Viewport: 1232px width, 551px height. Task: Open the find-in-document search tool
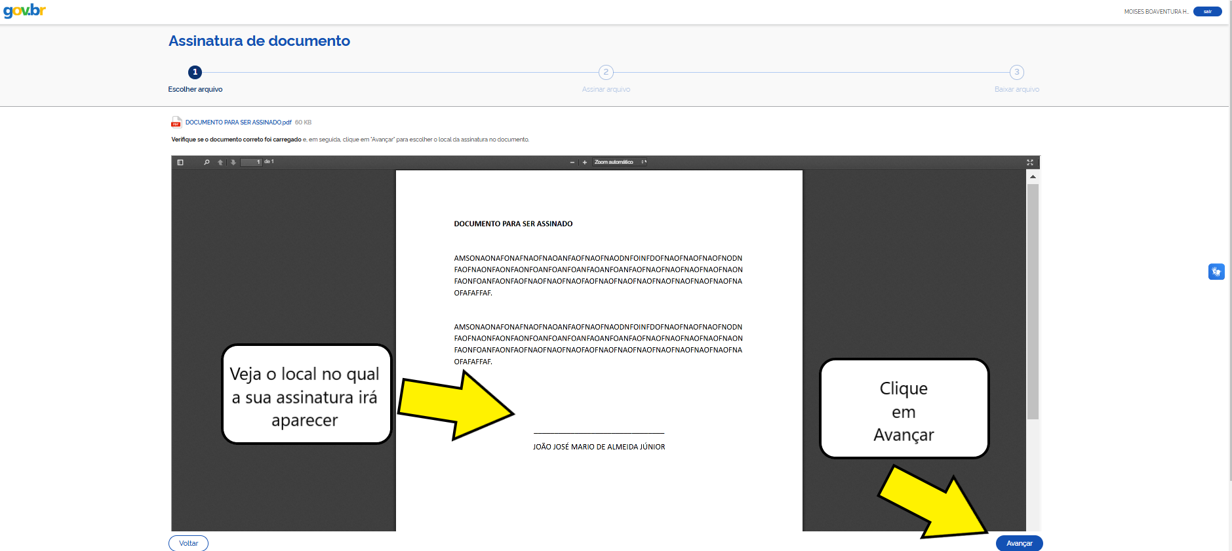click(x=207, y=162)
